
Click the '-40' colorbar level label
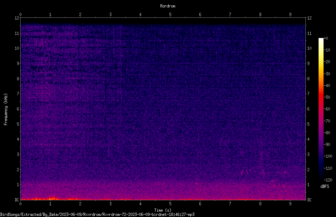click(327, 86)
